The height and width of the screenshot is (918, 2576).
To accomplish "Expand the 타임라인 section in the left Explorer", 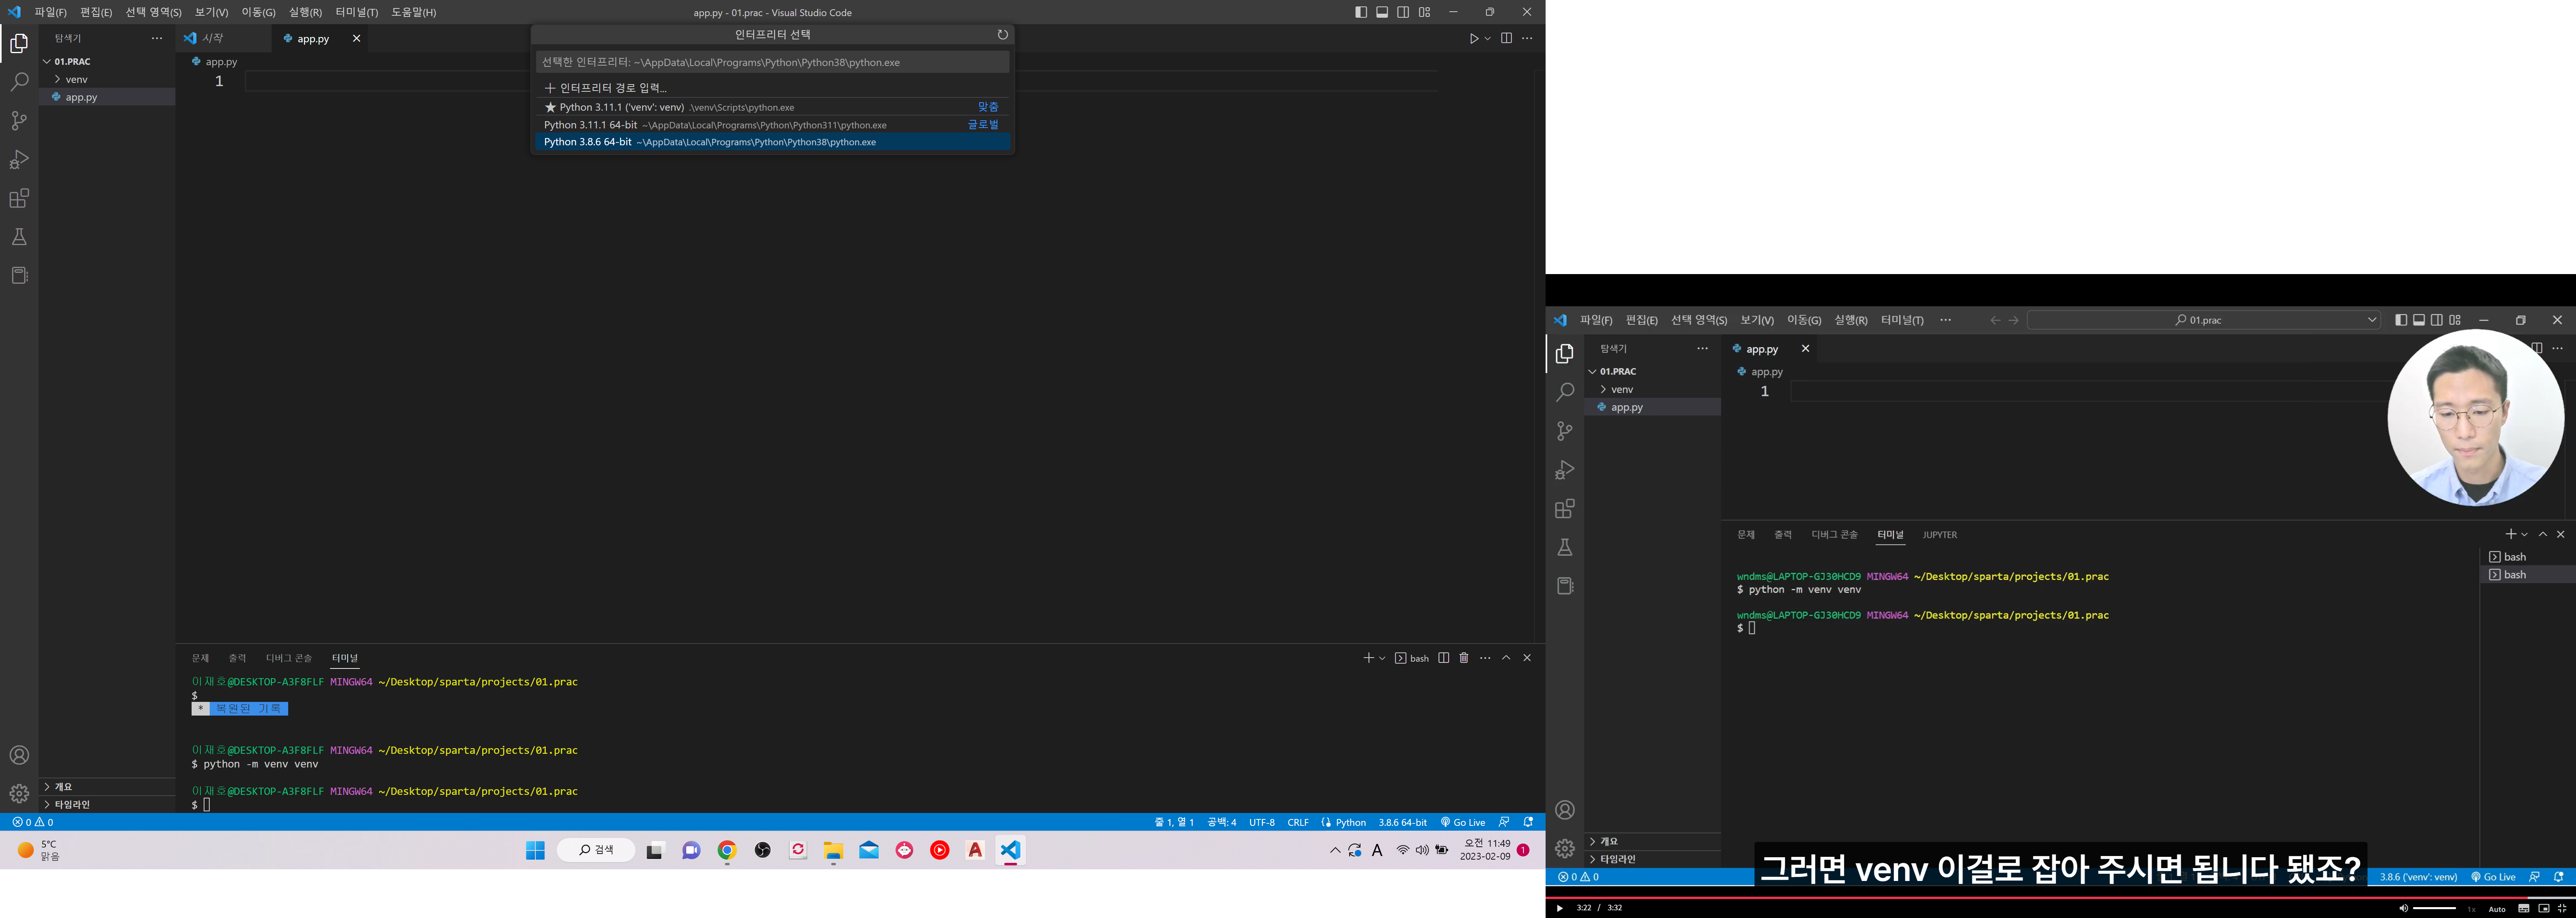I will [x=107, y=805].
